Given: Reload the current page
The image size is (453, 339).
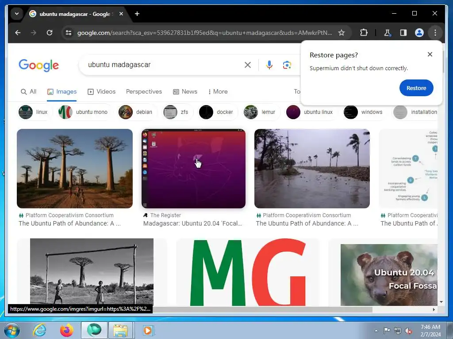Looking at the screenshot, I should coord(50,33).
